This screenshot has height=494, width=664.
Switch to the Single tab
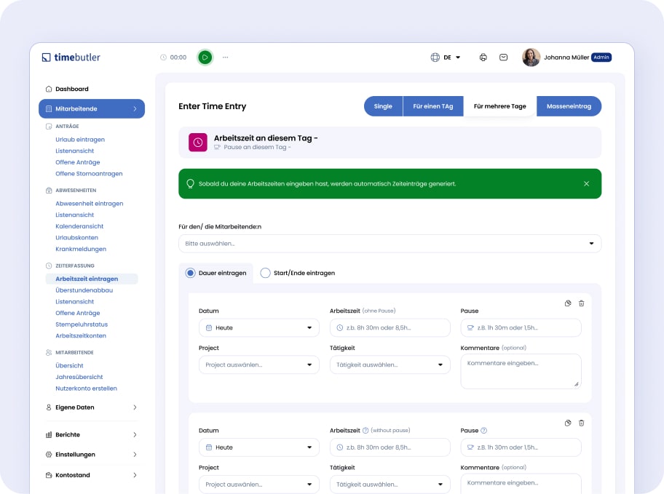(383, 106)
